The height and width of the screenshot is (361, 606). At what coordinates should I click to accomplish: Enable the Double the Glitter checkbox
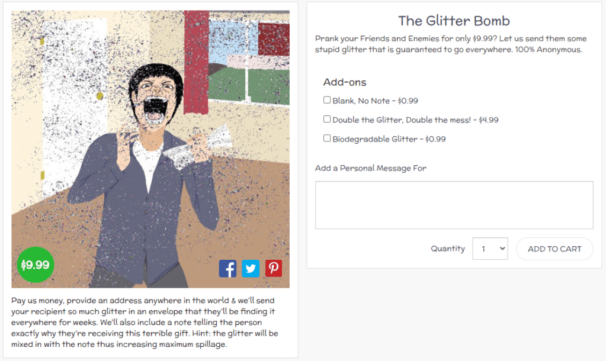tap(327, 119)
